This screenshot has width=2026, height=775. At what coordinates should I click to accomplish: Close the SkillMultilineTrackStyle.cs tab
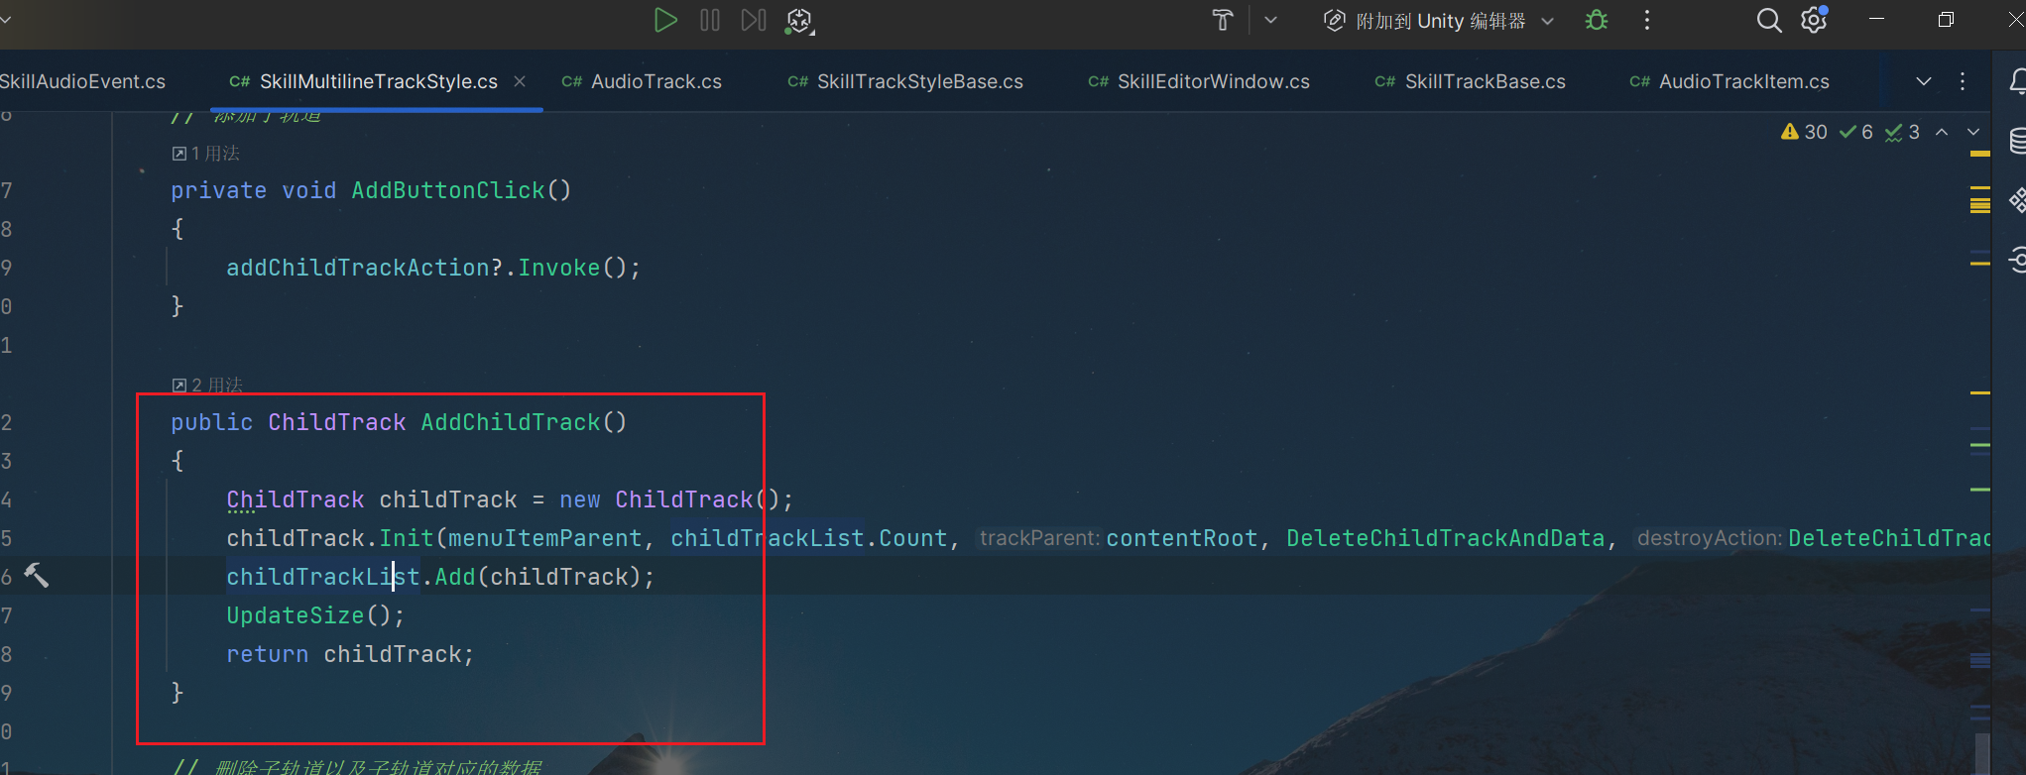pyautogui.click(x=520, y=81)
